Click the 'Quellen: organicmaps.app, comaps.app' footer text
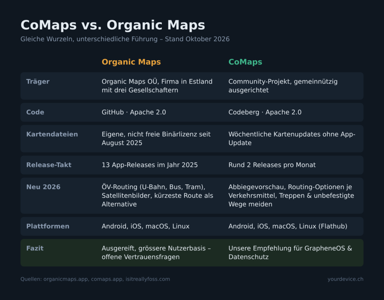 pyautogui.click(x=95, y=279)
